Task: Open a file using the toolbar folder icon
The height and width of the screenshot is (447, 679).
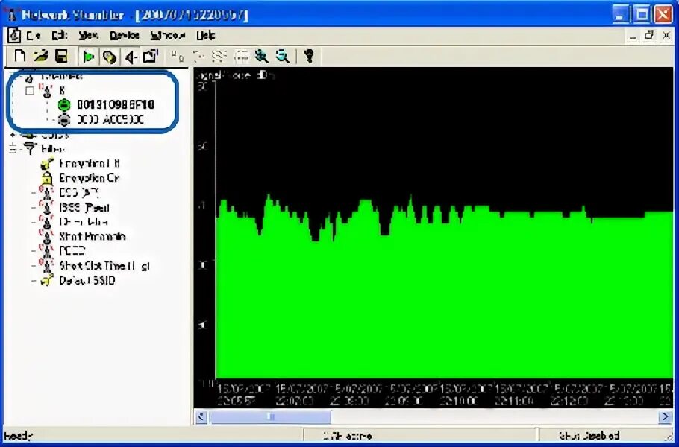Action: tap(41, 56)
